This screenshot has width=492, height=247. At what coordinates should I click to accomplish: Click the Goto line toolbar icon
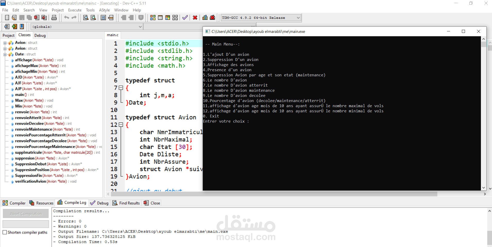[111, 17]
